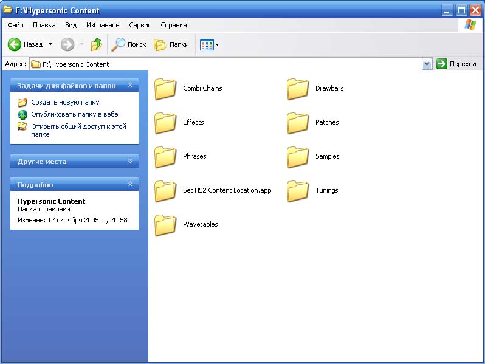
Task: Click the share folder task icon
Action: tap(22, 126)
